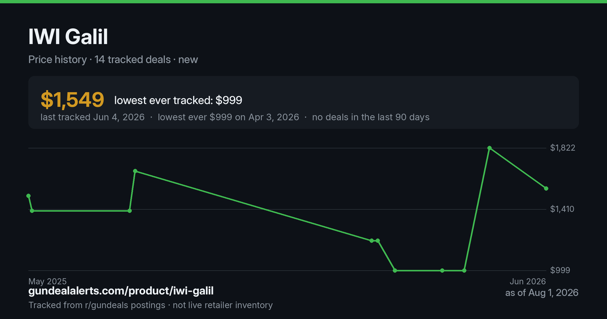Select the data point atop the early spike
Screen dimensions: 607x319
click(135, 171)
